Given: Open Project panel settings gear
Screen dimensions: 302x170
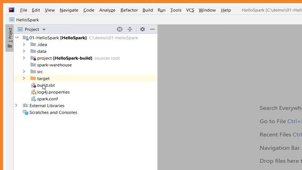Looking at the screenshot, I should click(143, 29).
